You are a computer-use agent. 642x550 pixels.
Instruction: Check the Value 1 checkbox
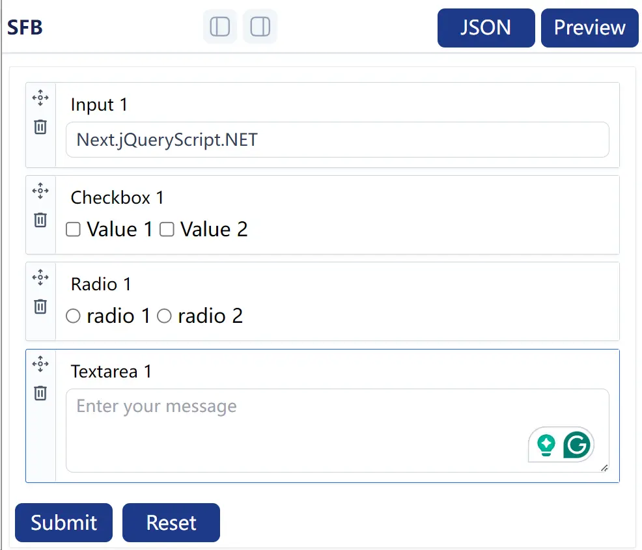pos(74,230)
